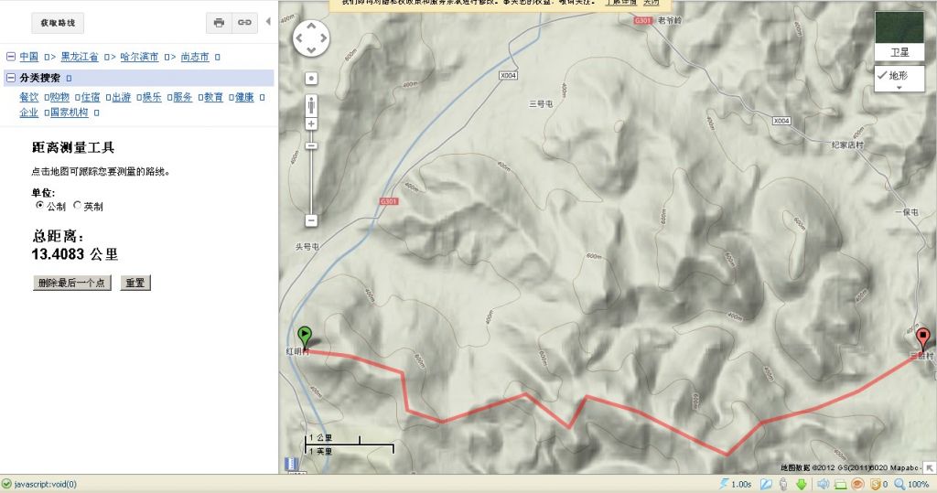Click the street view pegman icon
Screen dimensions: 937x493
pyautogui.click(x=311, y=106)
